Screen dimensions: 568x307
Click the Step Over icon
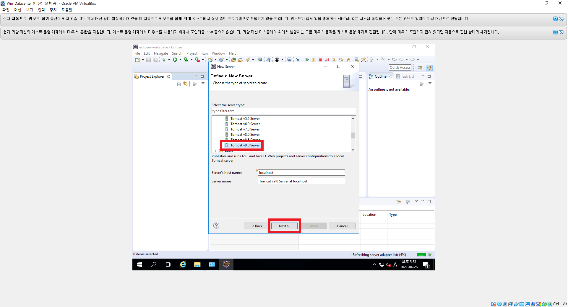341,60
